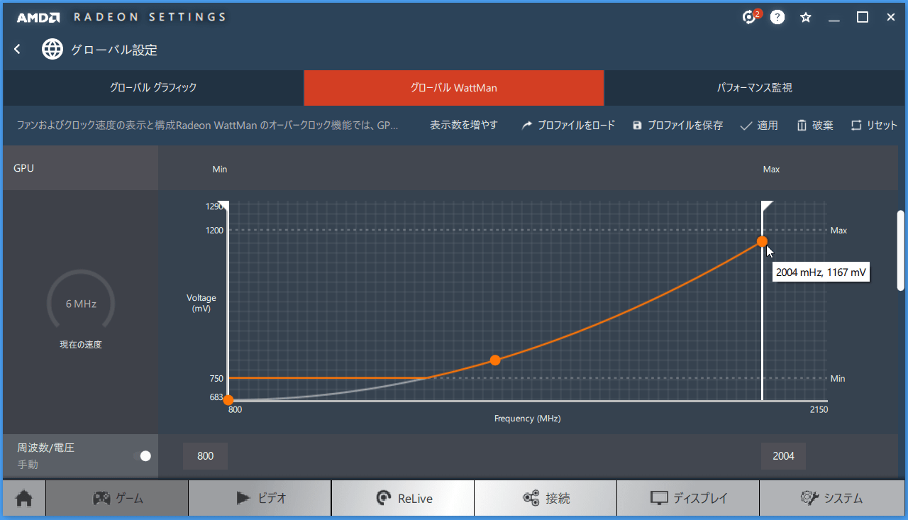Click the リセット button
This screenshot has width=908, height=520.
(x=874, y=125)
